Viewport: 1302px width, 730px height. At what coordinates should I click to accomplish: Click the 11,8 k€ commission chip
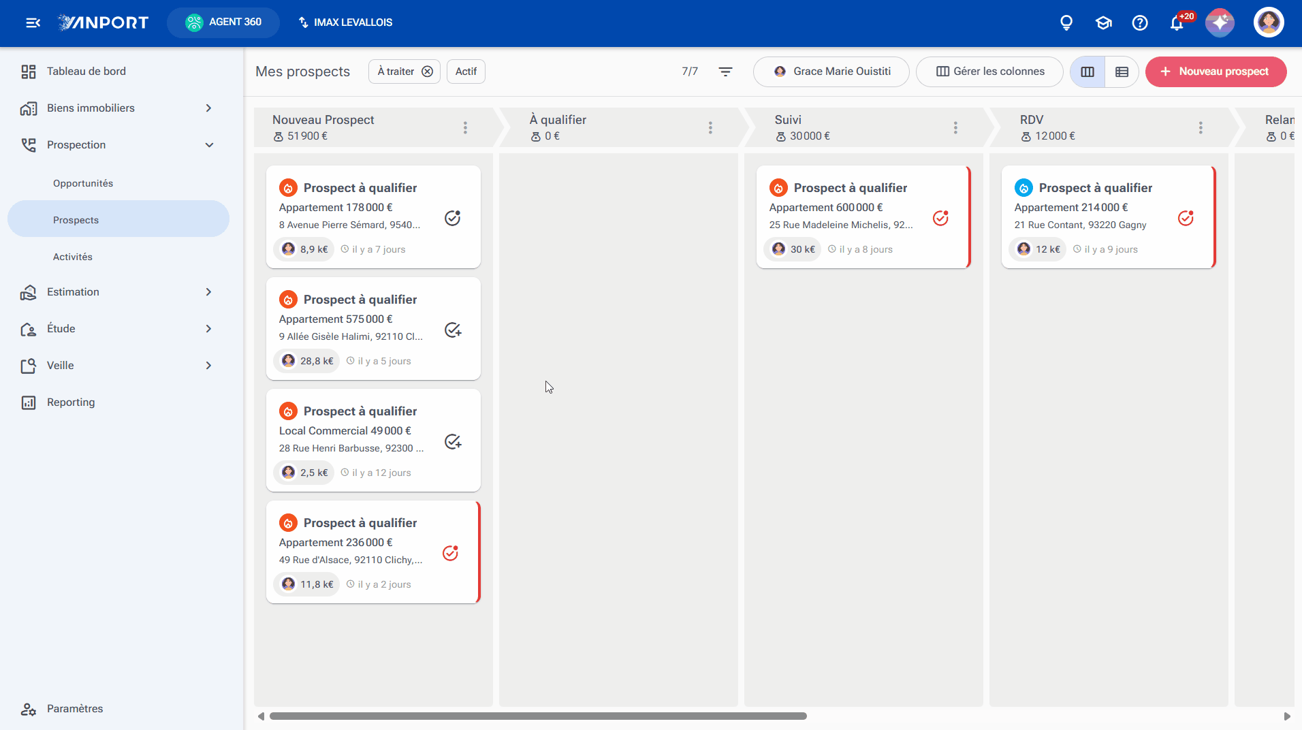[x=307, y=584]
